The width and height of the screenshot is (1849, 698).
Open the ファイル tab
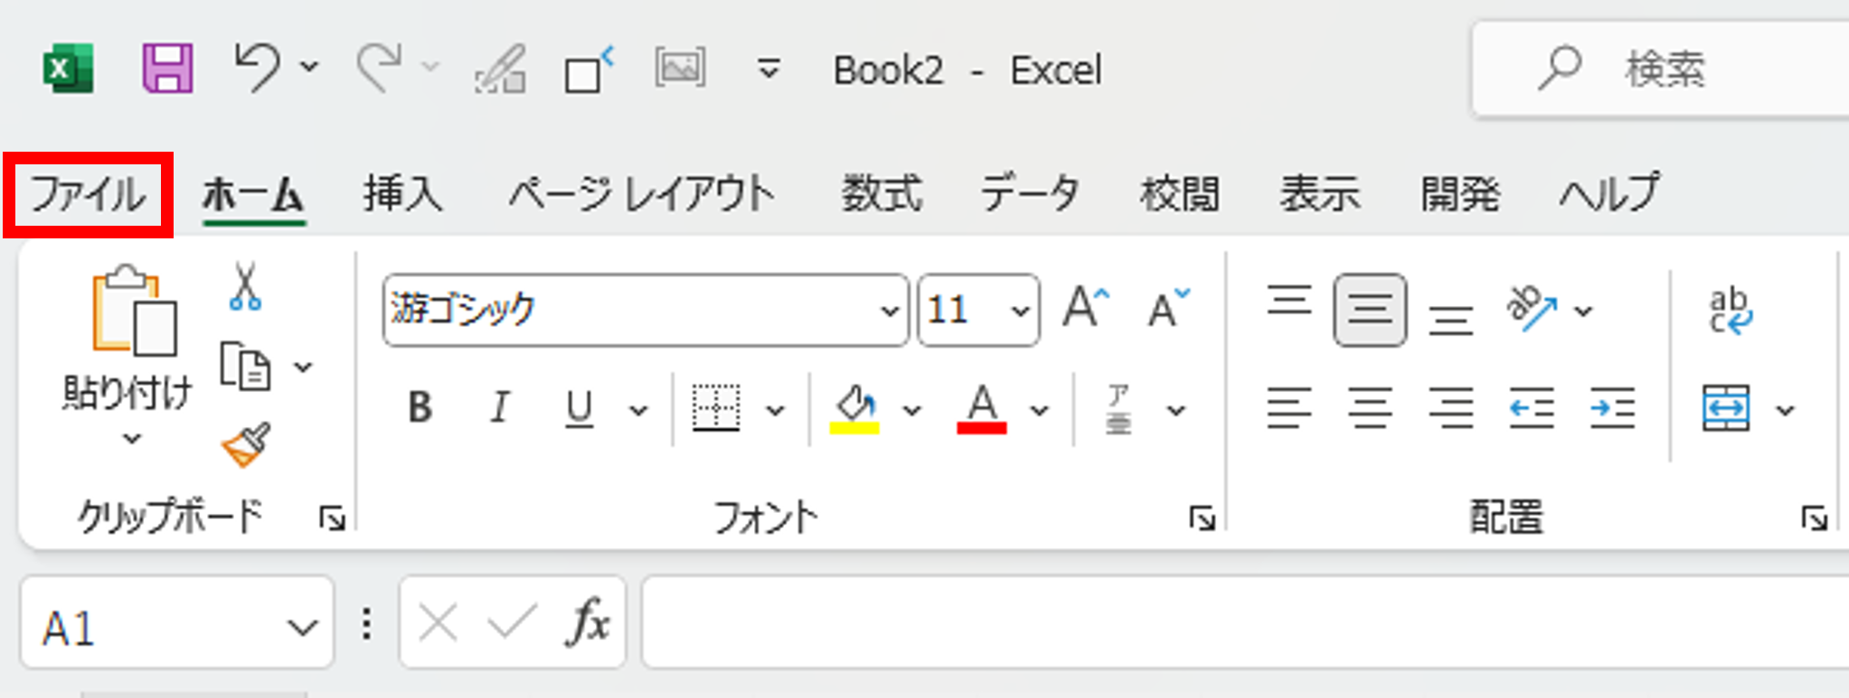tap(88, 194)
